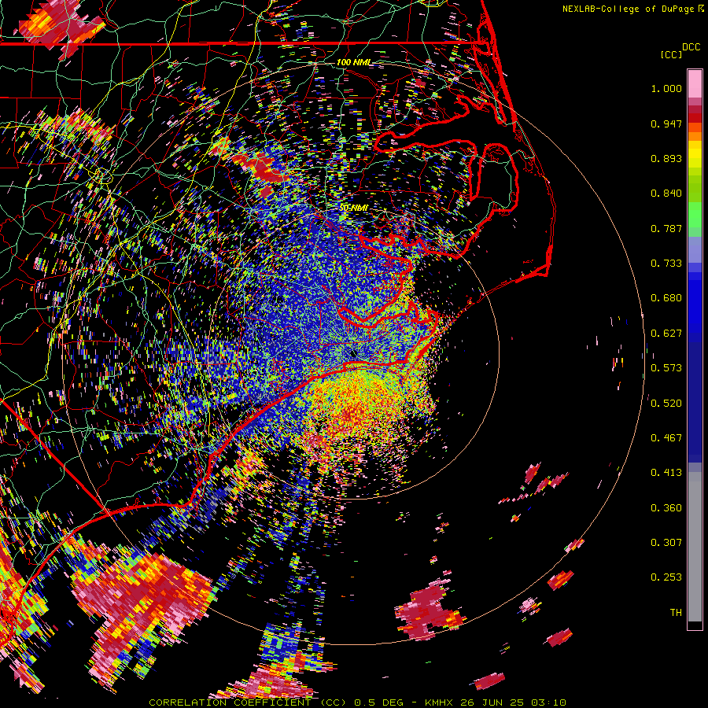708x708 pixels.
Task: Select the 0.893 legend value
Action: pyautogui.click(x=666, y=158)
